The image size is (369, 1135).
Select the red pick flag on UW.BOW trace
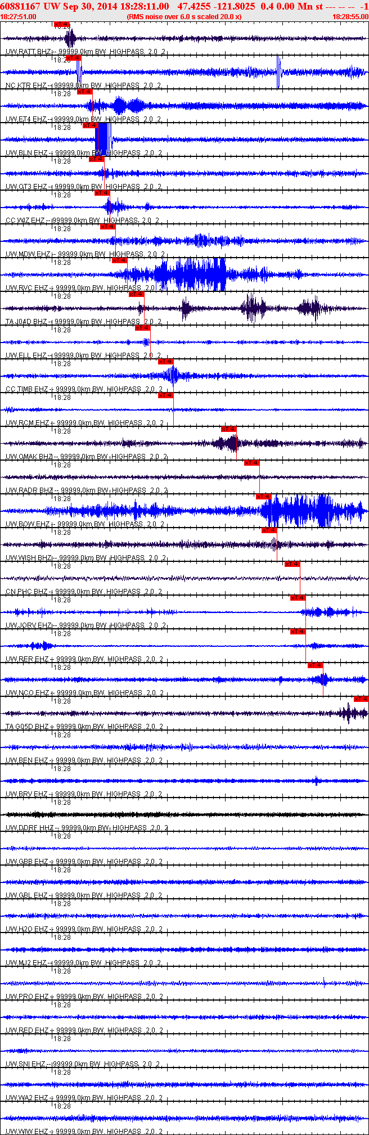pyautogui.click(x=263, y=497)
